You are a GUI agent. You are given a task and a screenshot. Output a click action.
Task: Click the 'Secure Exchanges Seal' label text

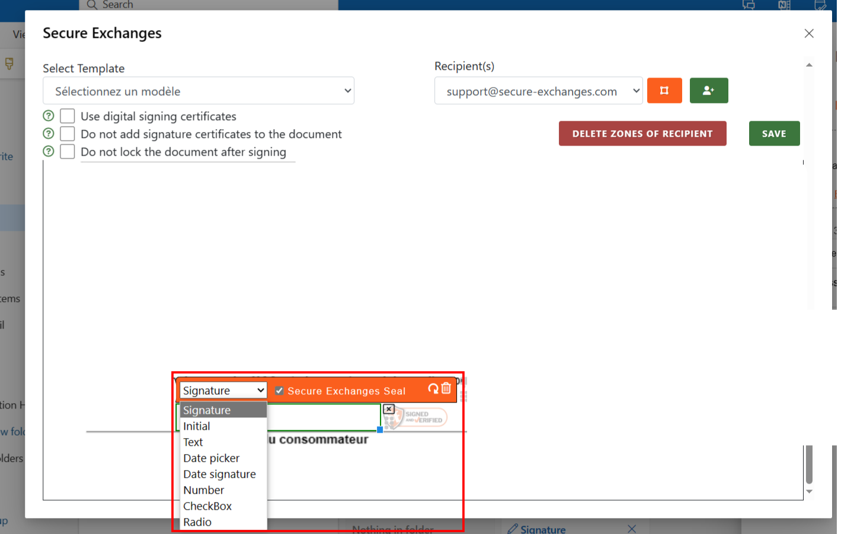tap(346, 391)
